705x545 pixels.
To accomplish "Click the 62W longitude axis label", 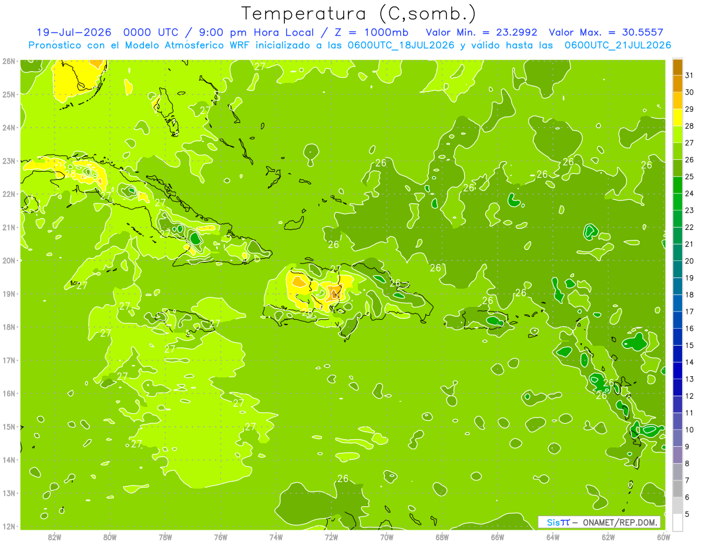I will tap(608, 537).
